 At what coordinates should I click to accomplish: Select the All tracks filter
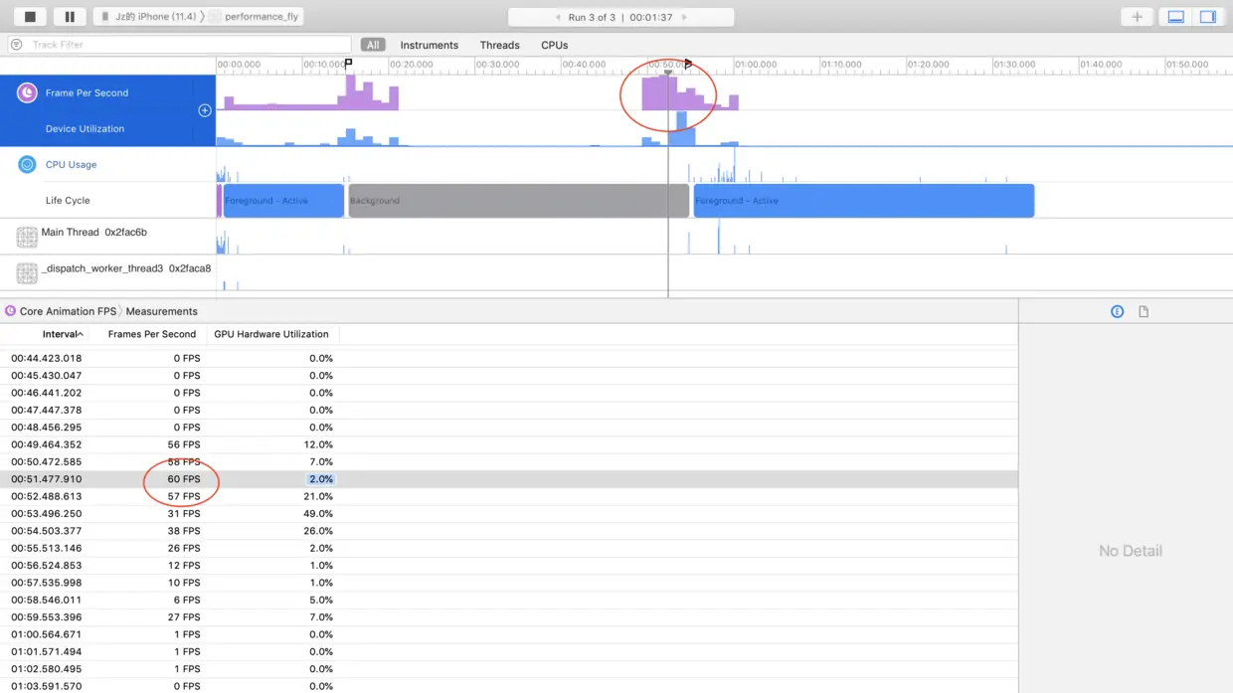(373, 45)
